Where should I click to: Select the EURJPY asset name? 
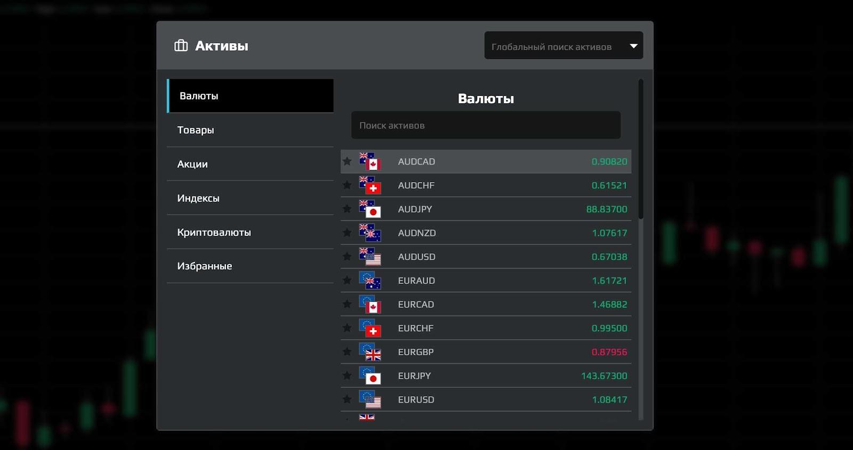point(414,375)
